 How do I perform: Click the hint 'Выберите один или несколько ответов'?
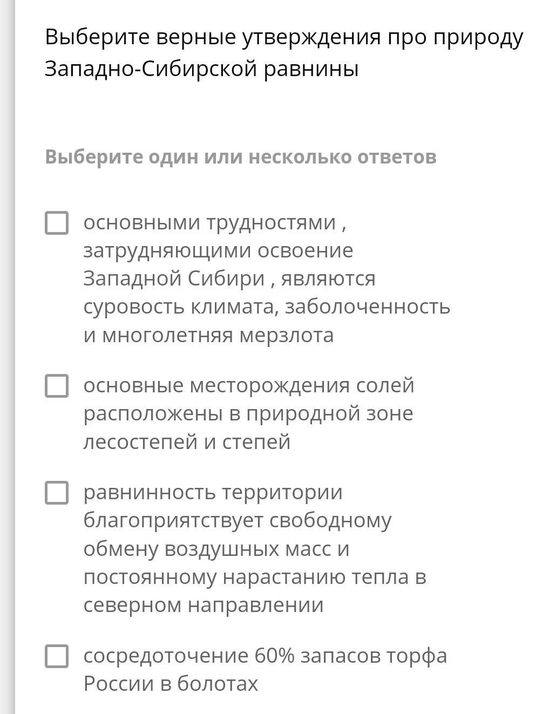tap(241, 157)
